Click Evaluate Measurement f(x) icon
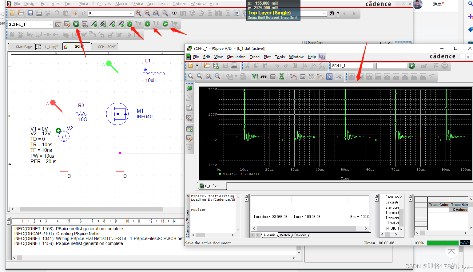Image resolution: width=473 pixels, height=272 pixels. 303,77
